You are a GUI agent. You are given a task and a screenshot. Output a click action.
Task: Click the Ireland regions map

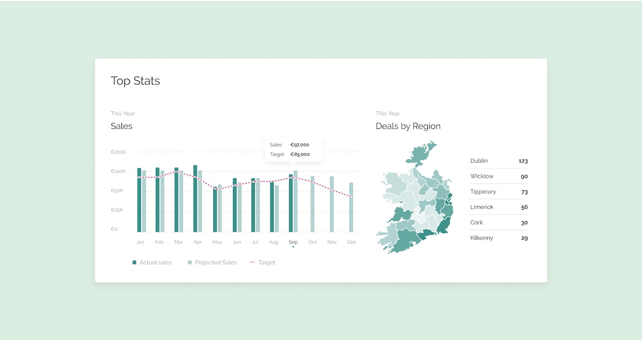(x=414, y=197)
